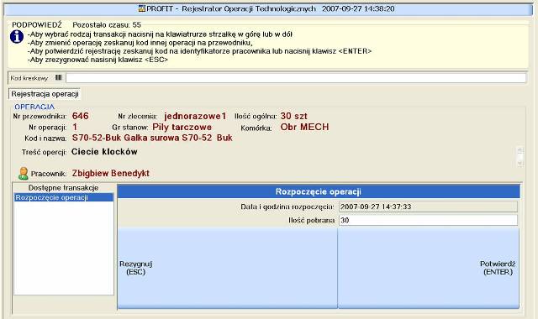Click the PODPOWIEDŹ hint heading
The width and height of the screenshot is (538, 319).
[37, 24]
